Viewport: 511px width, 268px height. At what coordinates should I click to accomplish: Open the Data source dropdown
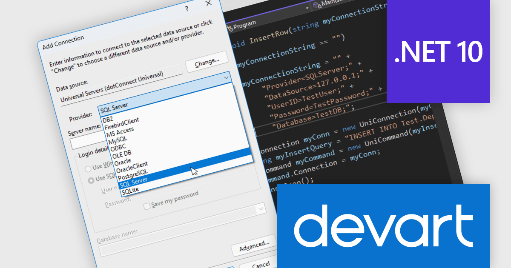tap(227, 78)
